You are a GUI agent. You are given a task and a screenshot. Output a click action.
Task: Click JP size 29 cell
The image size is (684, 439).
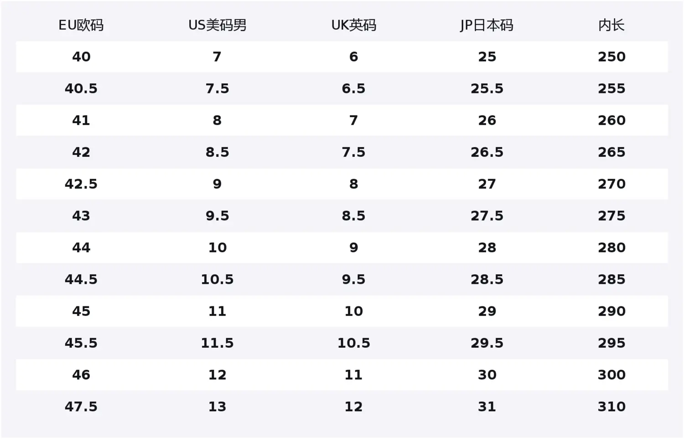click(487, 311)
